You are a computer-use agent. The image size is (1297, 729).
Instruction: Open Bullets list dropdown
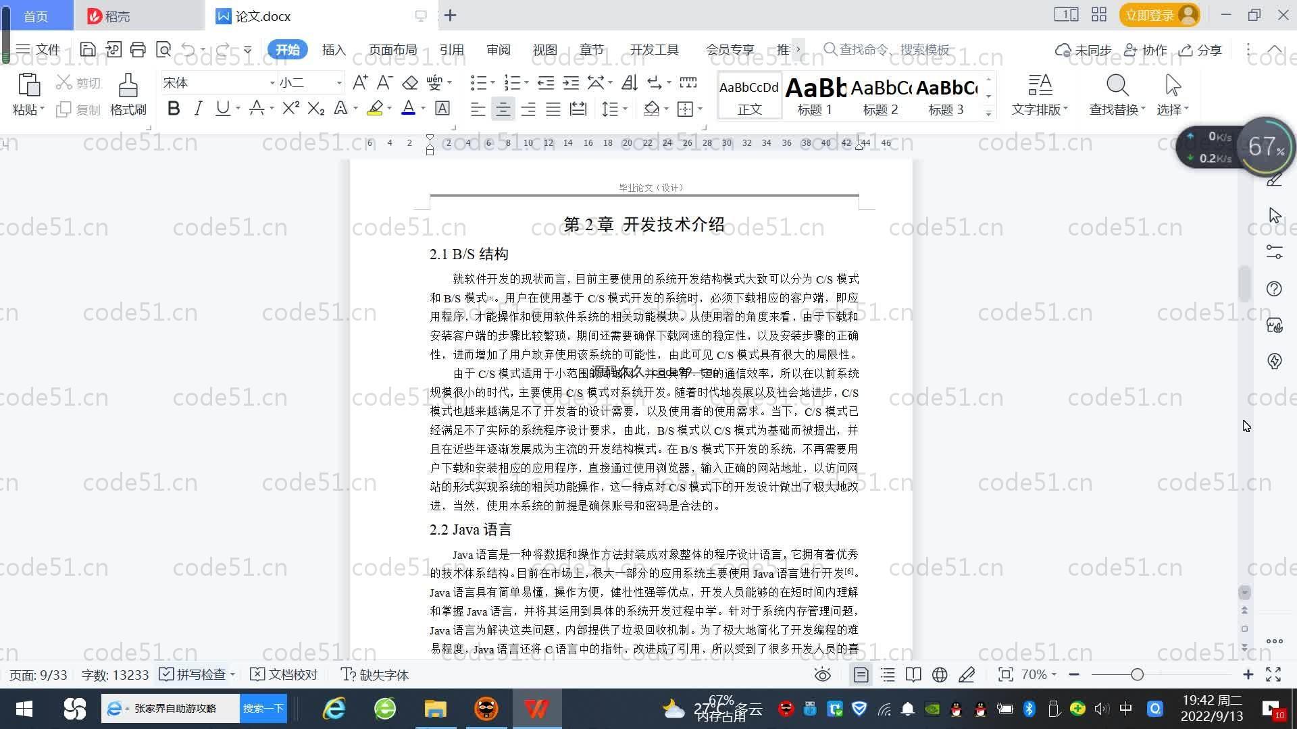(x=492, y=83)
